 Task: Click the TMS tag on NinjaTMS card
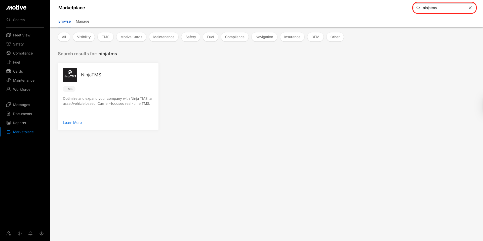[x=69, y=89]
